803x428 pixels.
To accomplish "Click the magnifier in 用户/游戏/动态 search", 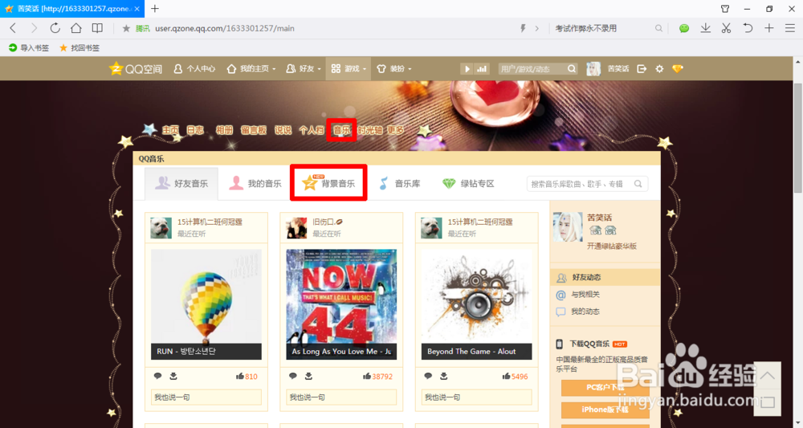I will (x=572, y=68).
